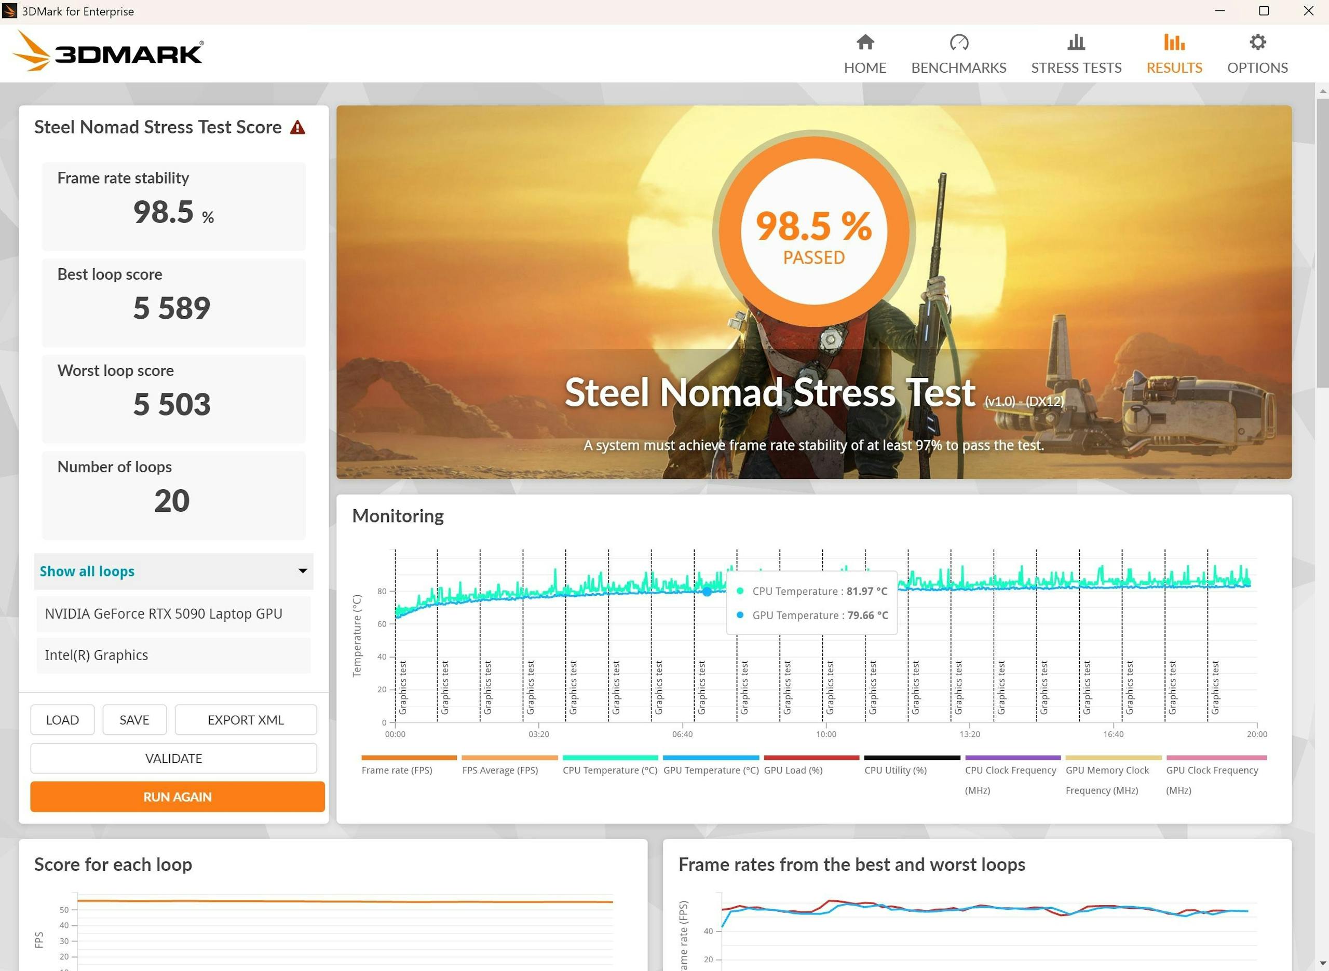Click the Monitoring heading

[x=398, y=516]
